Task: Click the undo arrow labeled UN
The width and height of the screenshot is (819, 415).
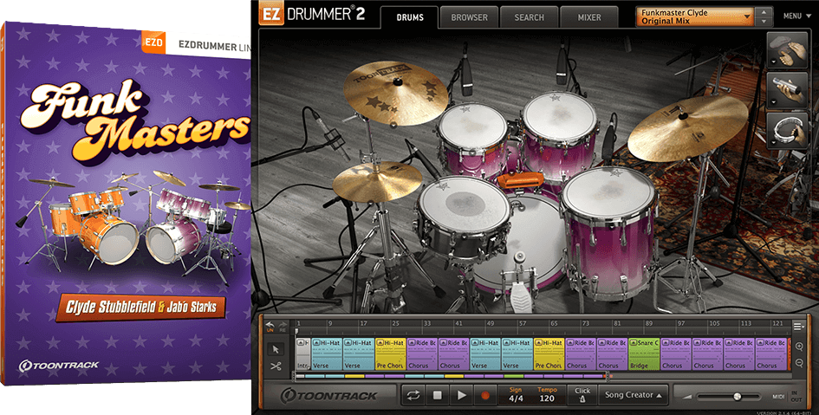Action: point(270,327)
